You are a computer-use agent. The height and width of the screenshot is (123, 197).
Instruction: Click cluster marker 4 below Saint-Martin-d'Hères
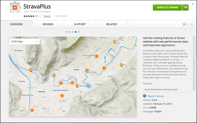coord(62,96)
